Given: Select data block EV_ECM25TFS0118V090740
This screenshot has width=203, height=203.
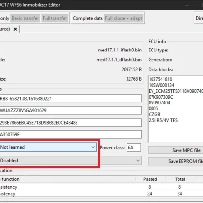Looking at the screenshot, I should pos(176,91).
